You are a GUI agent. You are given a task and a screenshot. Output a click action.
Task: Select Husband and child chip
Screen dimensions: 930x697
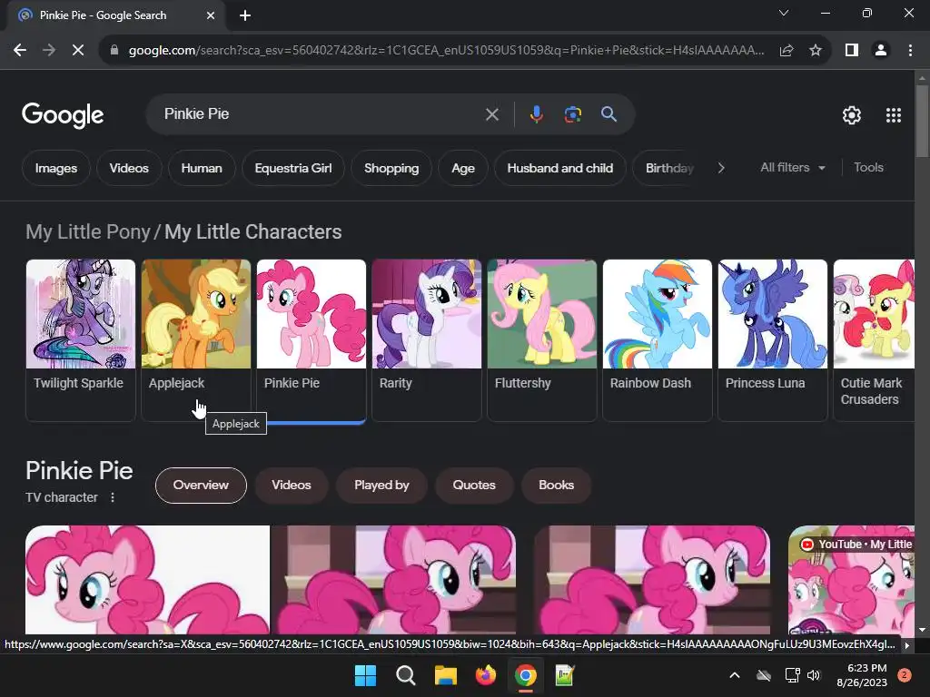coord(559,168)
